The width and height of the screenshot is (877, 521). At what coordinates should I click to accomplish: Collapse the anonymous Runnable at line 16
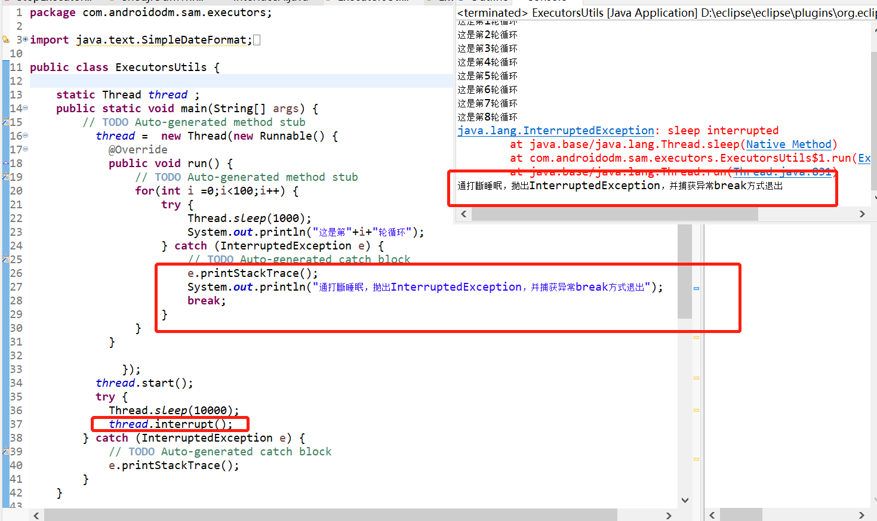pyautogui.click(x=25, y=135)
